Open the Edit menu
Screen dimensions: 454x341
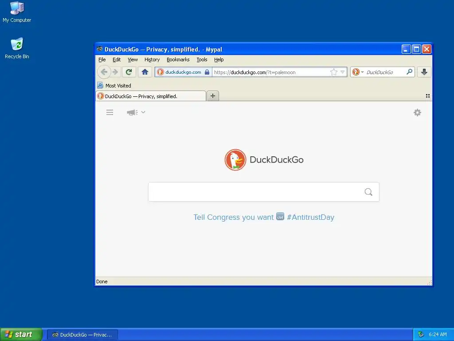tap(117, 59)
